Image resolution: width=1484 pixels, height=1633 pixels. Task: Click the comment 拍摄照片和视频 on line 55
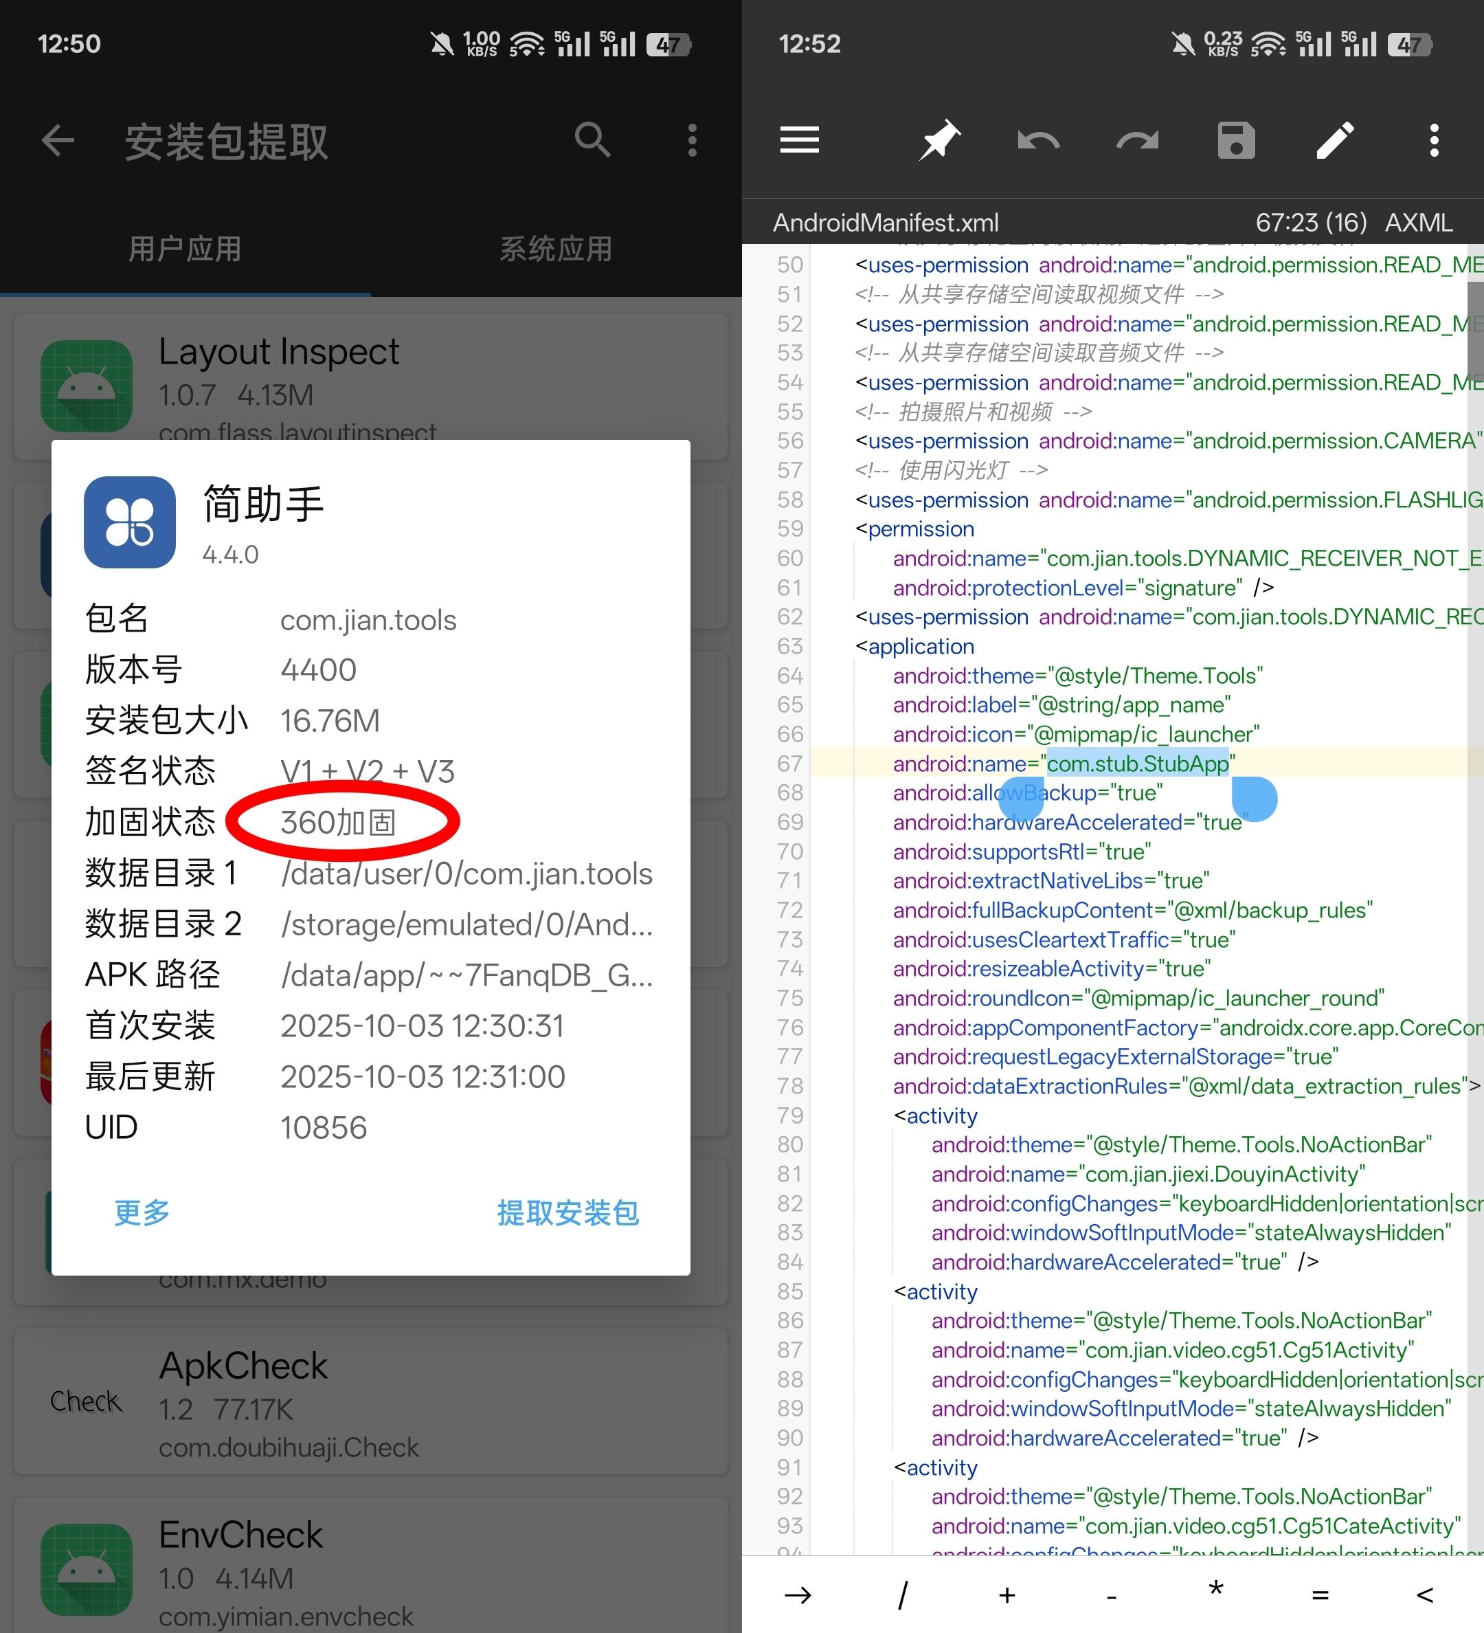click(x=973, y=412)
